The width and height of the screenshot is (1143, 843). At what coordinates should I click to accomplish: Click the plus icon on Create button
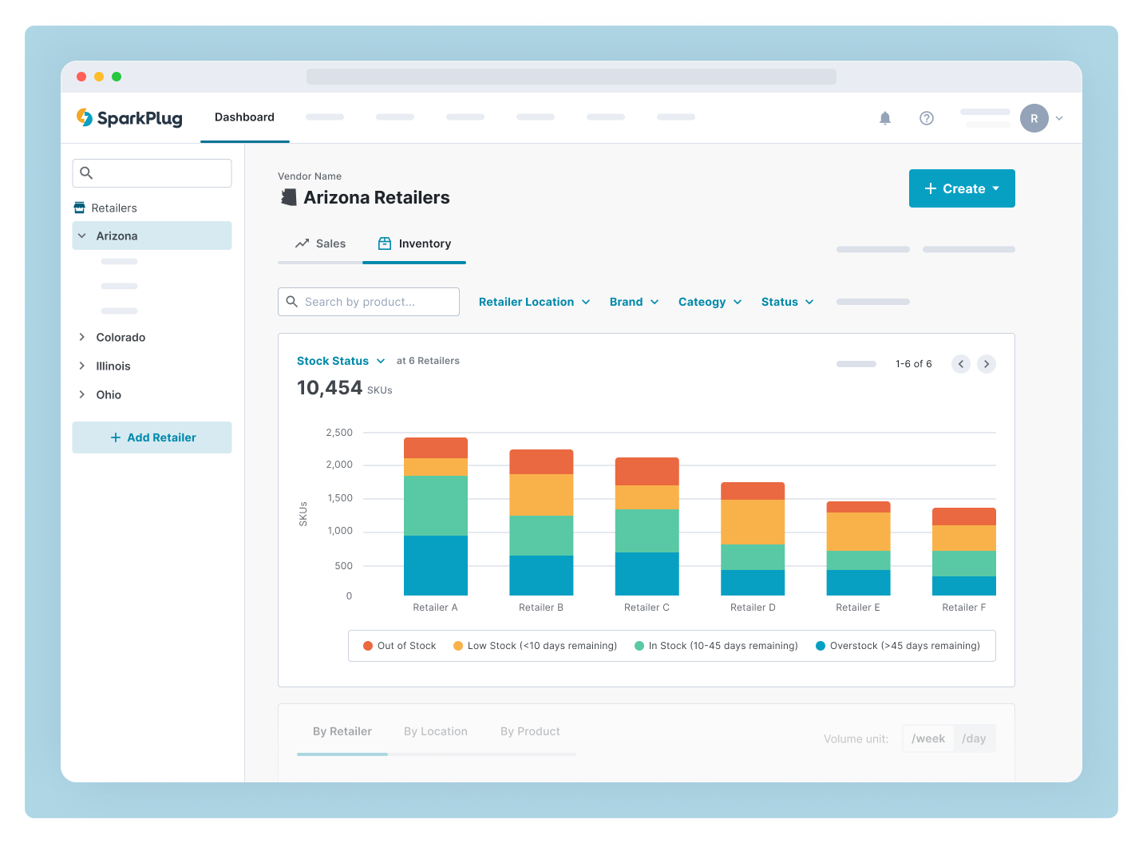tap(931, 188)
